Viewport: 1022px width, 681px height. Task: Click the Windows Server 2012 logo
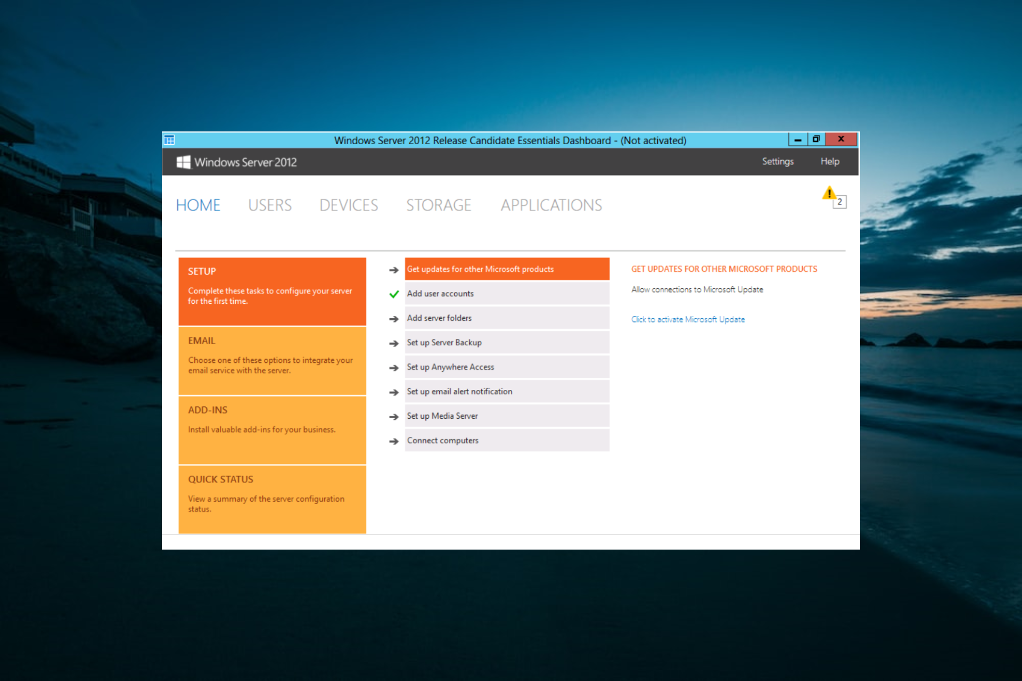[237, 162]
